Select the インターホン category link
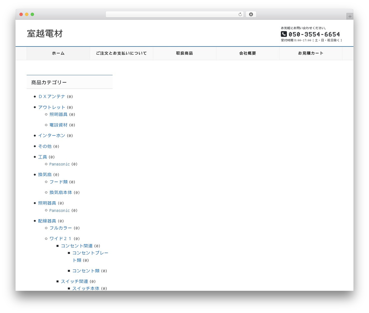 (52, 135)
